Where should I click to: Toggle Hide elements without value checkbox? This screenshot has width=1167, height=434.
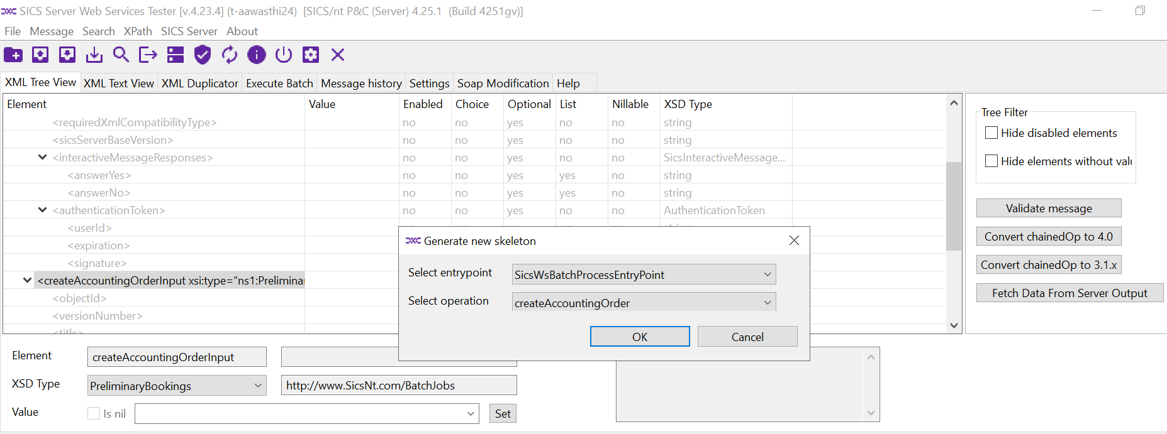[x=991, y=161]
